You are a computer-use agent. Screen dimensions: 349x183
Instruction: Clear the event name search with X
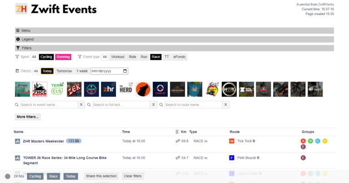click(81, 105)
